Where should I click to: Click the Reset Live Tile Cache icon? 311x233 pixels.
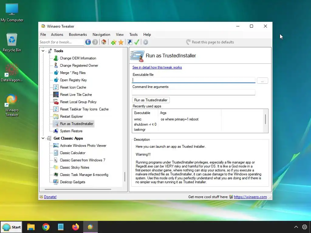[x=56, y=95]
